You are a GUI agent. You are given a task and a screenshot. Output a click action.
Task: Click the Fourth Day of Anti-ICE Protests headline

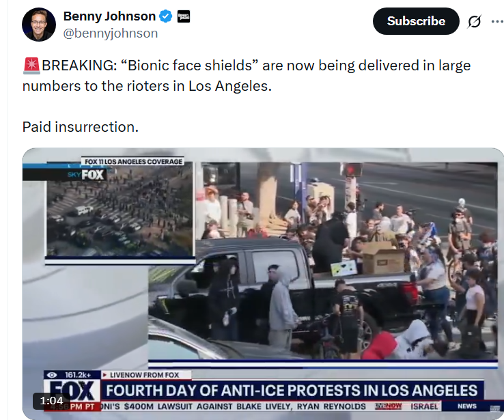coord(292,391)
